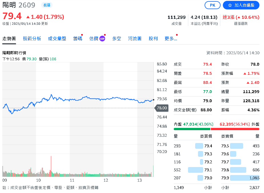
Task: Click the PK compare button
Action: (x=212, y=5)
